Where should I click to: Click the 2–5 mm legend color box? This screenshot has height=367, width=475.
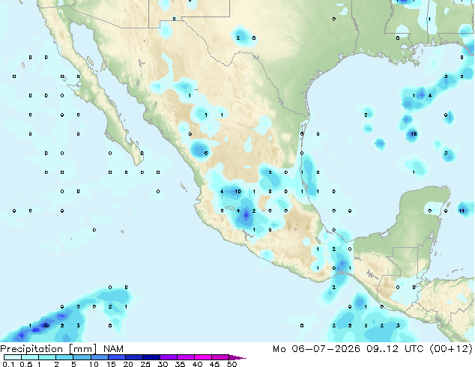point(64,357)
